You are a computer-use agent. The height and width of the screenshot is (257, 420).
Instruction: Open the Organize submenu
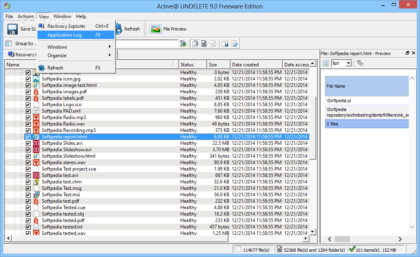pos(76,56)
